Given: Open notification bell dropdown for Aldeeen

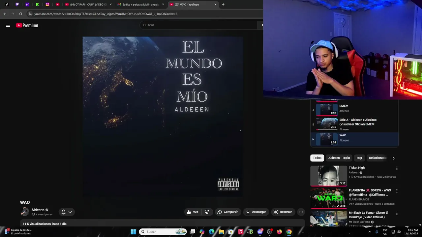Looking at the screenshot, I should click(67, 212).
